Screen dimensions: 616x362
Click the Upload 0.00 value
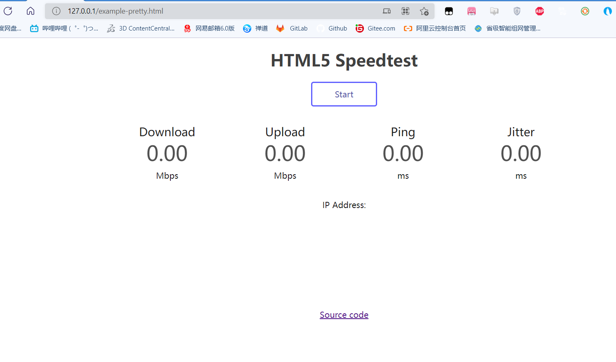285,154
